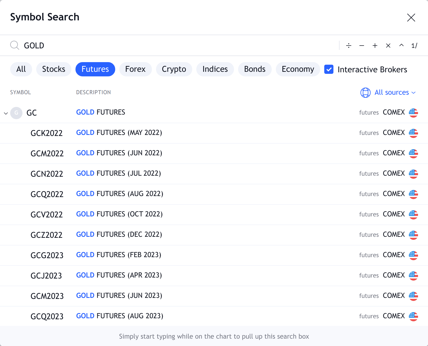This screenshot has height=346, width=428.
Task: Click US flag on GCM2023 row
Action: [413, 296]
